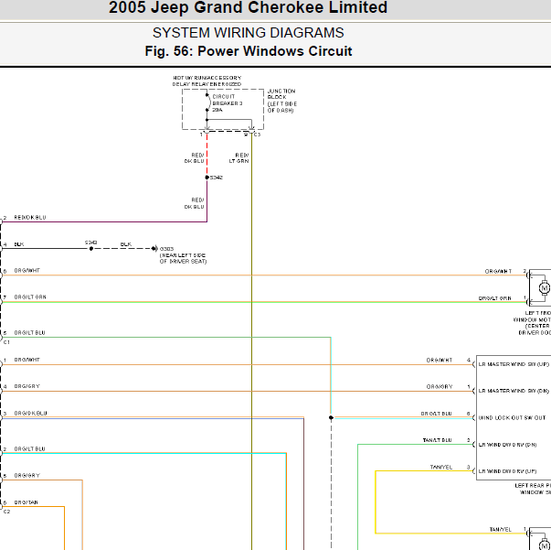Click the "ORG/TAN" wire label

pos(26,502)
